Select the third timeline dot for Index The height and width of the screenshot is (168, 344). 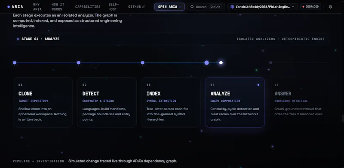143,63
